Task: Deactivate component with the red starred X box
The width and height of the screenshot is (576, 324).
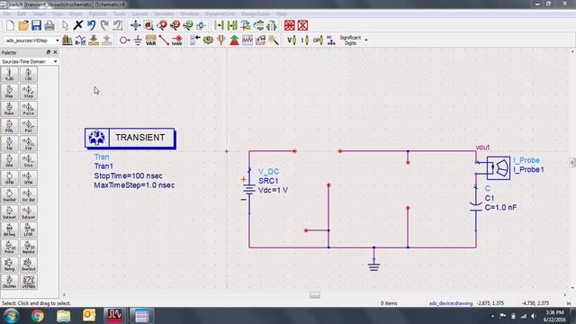Action: coord(290,25)
